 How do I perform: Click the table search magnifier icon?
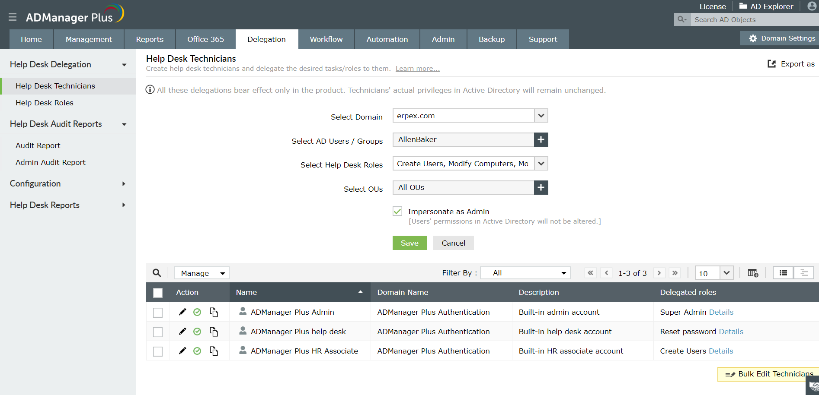157,273
